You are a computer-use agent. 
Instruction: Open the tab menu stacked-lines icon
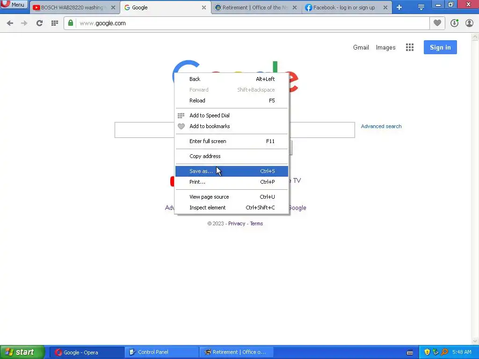tap(421, 7)
